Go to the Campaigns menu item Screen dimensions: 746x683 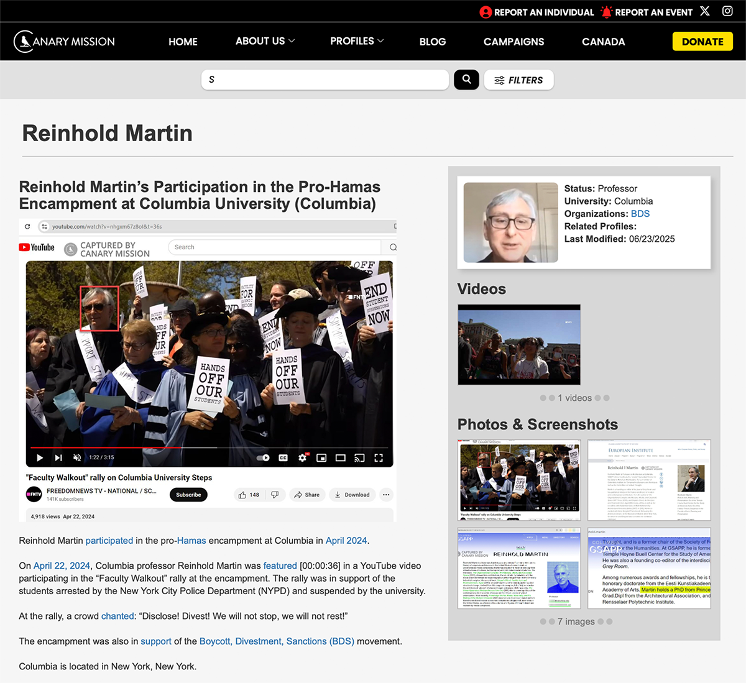(513, 42)
